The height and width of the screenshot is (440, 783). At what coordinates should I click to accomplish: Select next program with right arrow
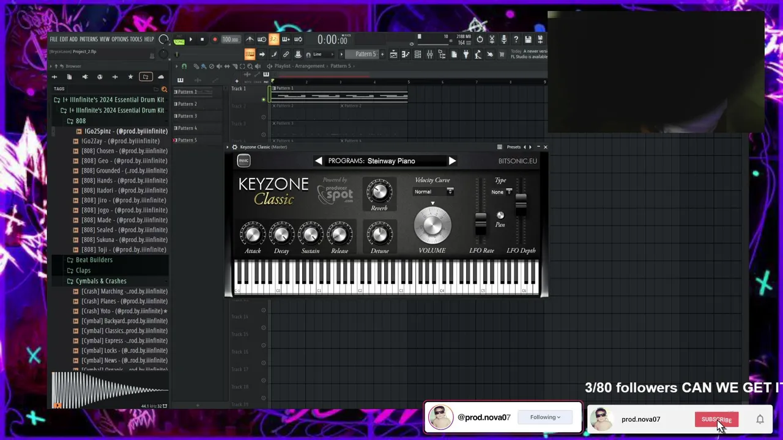tap(451, 161)
